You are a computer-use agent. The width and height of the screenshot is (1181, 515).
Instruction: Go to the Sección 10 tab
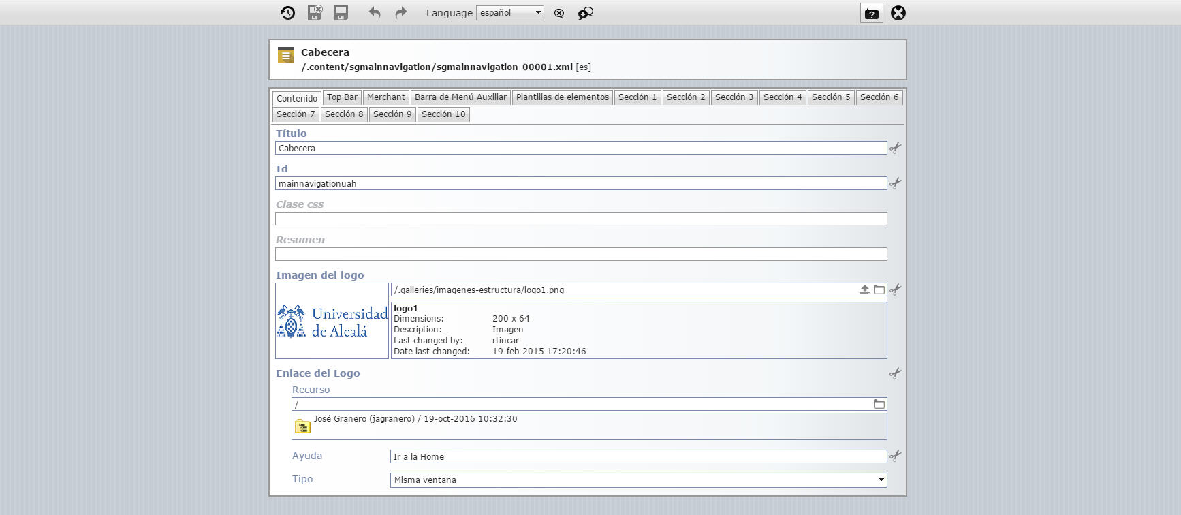(443, 114)
